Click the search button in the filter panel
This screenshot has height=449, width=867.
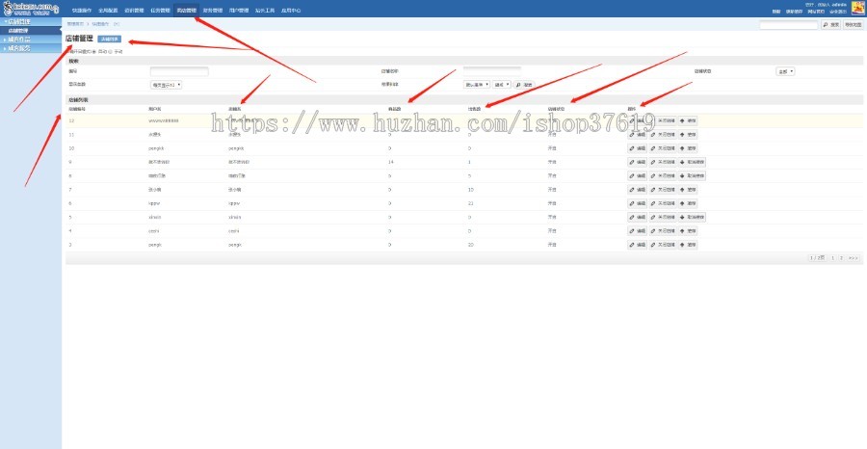coord(523,85)
